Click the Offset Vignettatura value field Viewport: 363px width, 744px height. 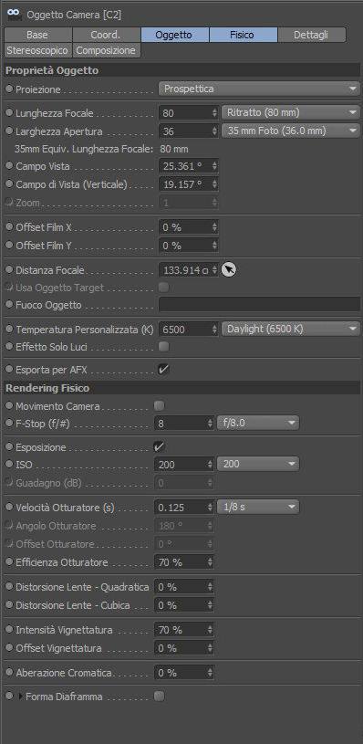pos(181,647)
